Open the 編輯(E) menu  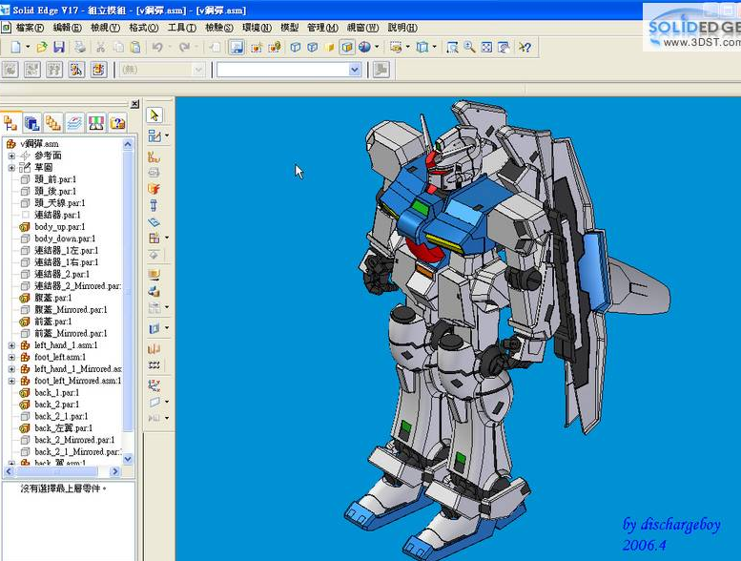coord(67,28)
